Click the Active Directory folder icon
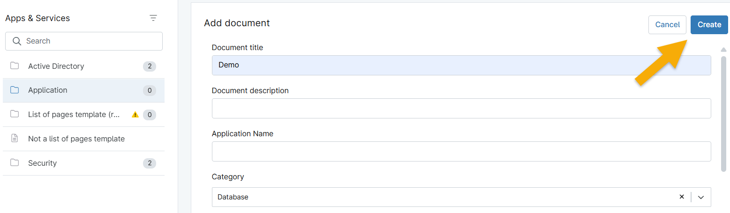The width and height of the screenshot is (730, 213). click(x=15, y=66)
